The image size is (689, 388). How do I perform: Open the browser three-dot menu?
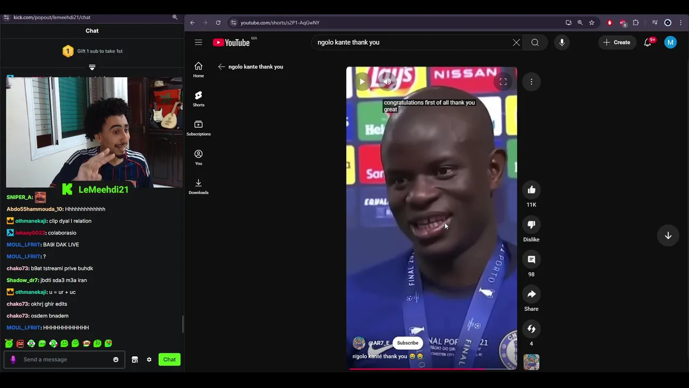tap(681, 23)
